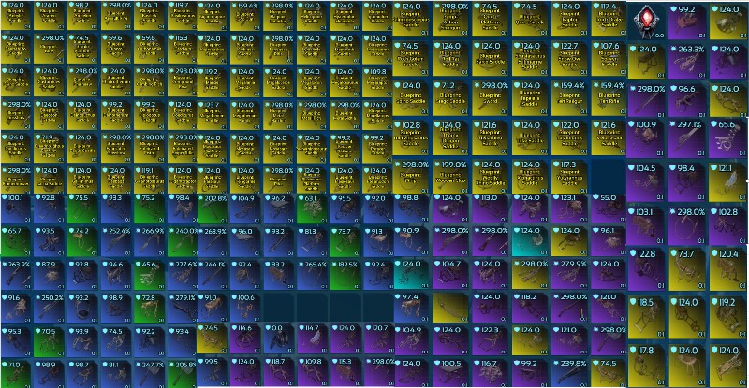Select the green hatchet tile rated 205.8%
749x388 pixels.
point(182,375)
